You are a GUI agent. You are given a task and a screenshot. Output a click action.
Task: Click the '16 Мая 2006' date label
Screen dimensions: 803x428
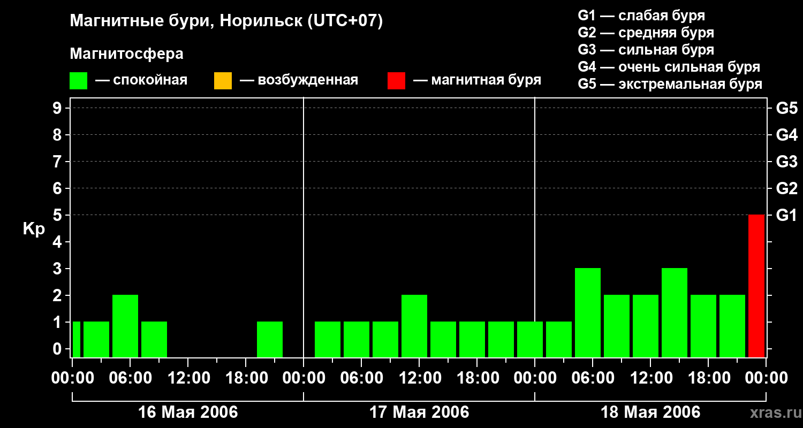click(188, 412)
